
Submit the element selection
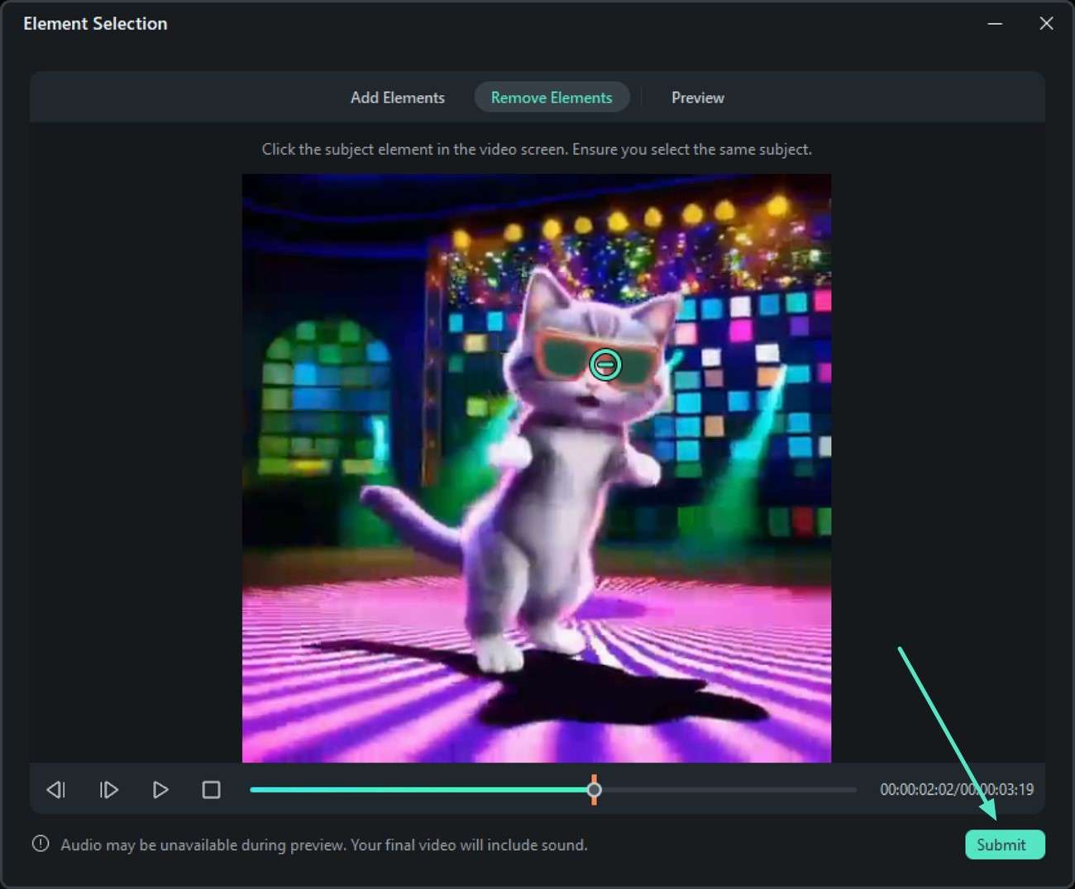click(1005, 844)
